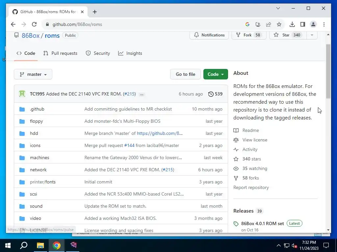
Task: Switch to Pull requests tab
Action: [x=60, y=53]
